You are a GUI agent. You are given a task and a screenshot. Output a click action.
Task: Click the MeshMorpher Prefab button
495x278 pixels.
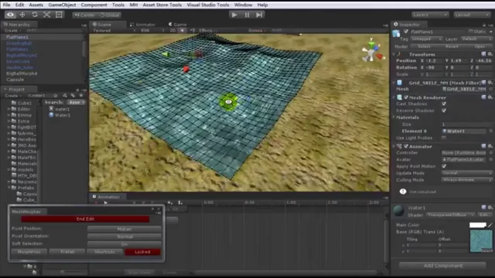point(67,252)
